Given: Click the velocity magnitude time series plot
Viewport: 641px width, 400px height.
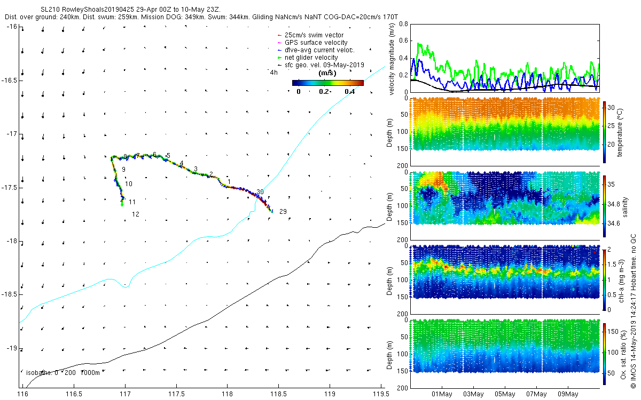Looking at the screenshot, I should (x=504, y=58).
